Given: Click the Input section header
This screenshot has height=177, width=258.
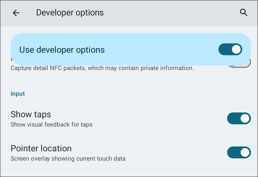Looking at the screenshot, I should coord(18,94).
